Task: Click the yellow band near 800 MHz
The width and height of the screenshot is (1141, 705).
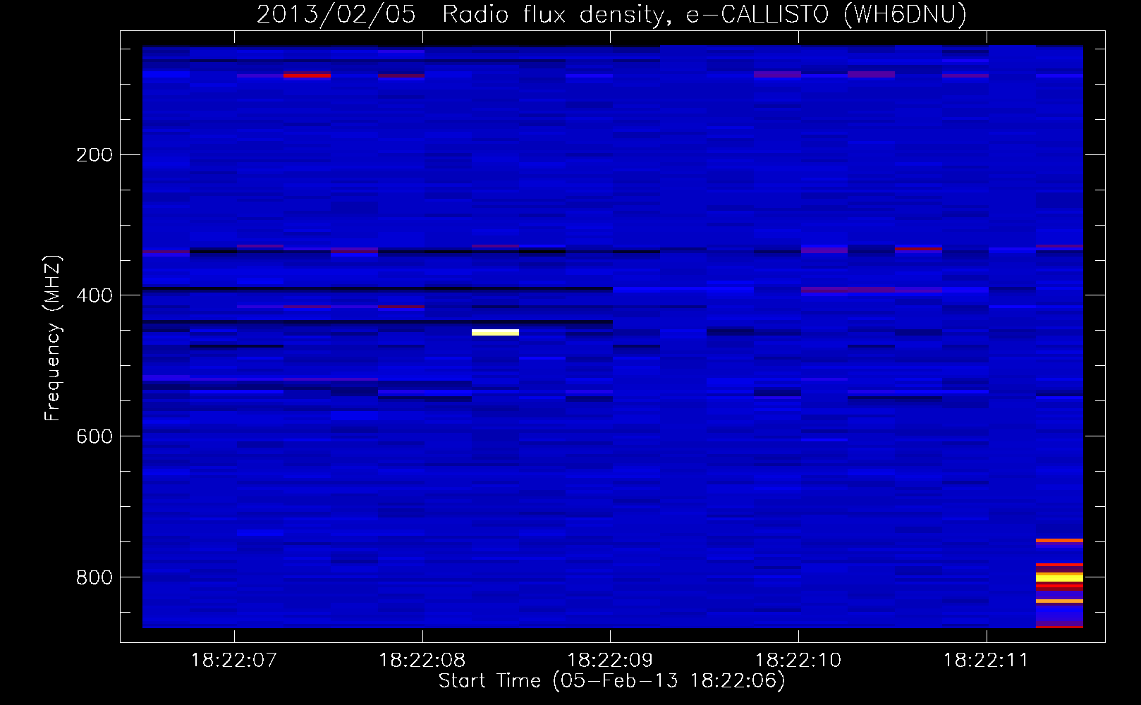Action: click(x=1059, y=577)
